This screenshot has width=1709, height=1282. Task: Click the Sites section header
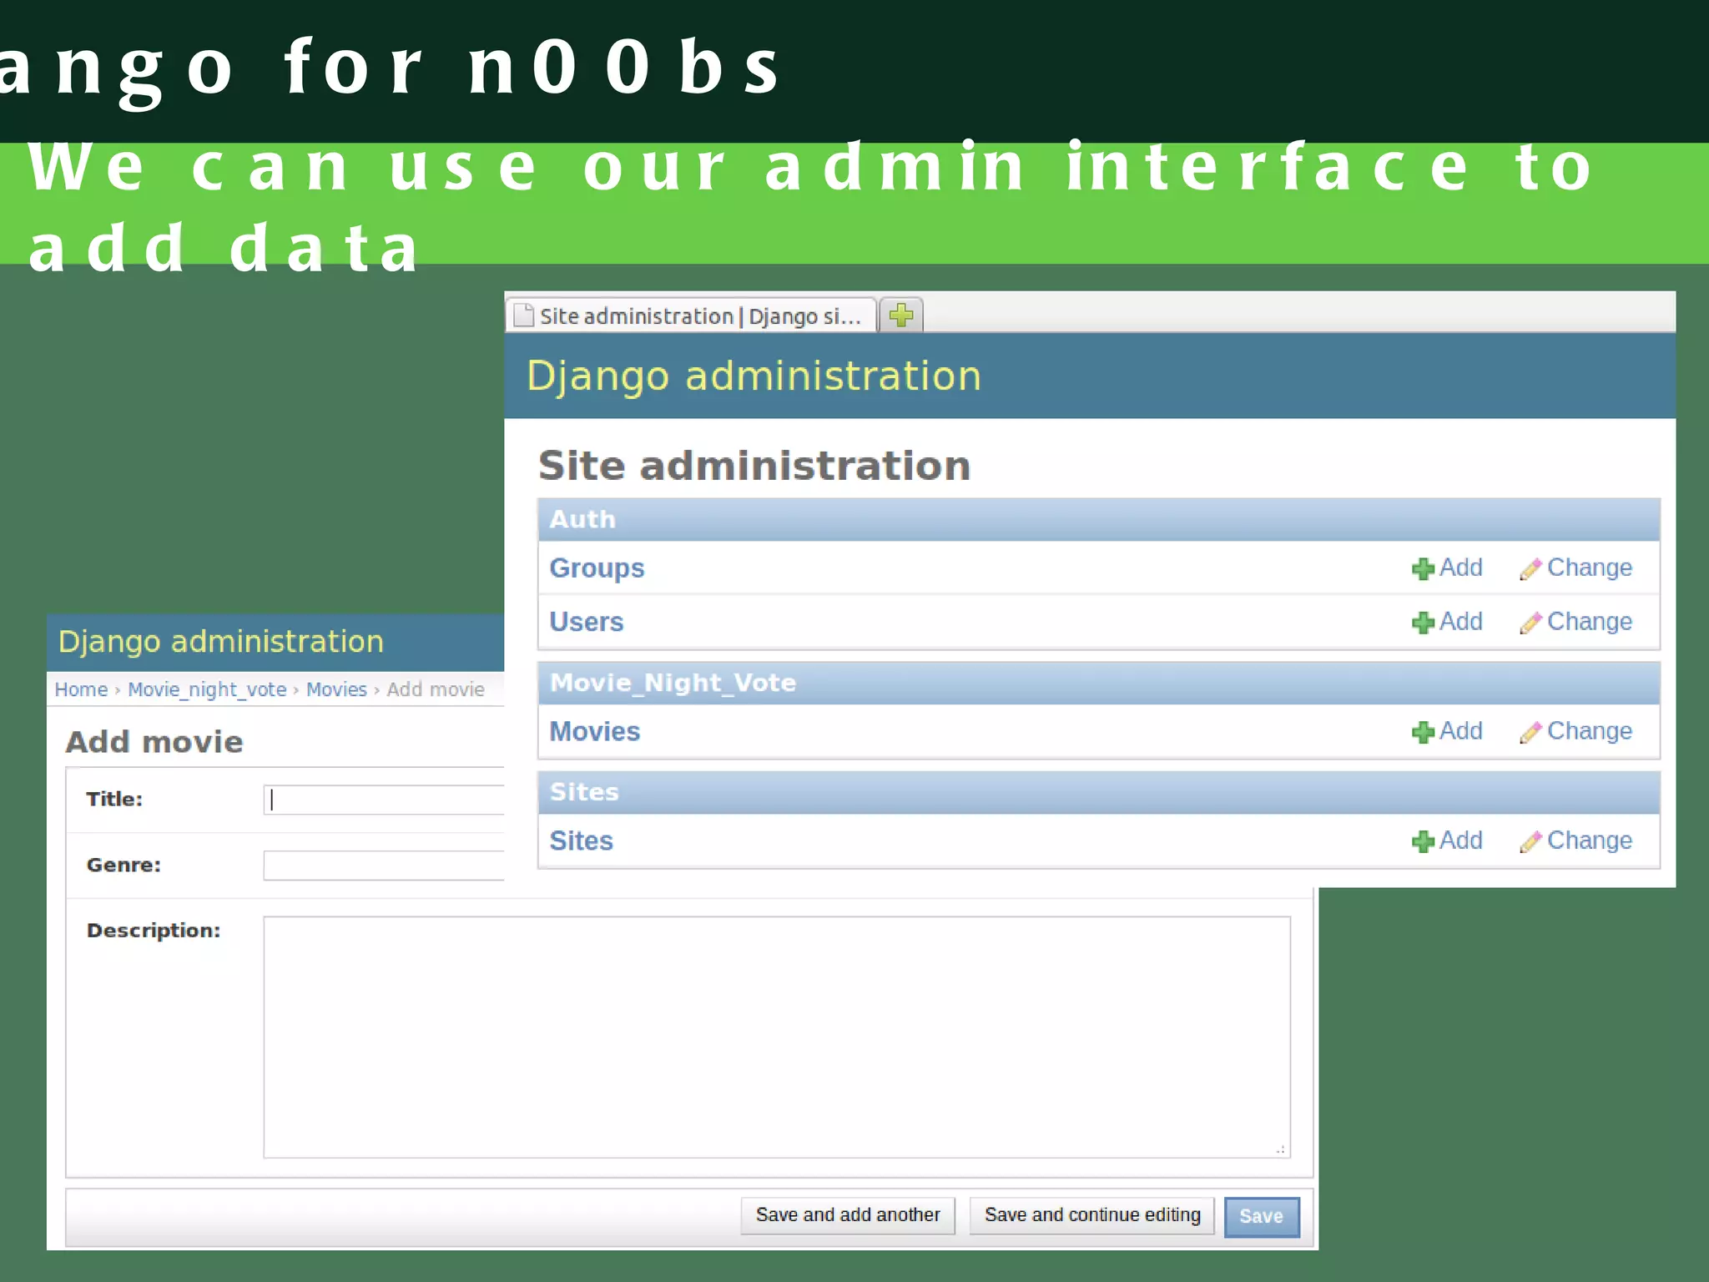click(x=1099, y=793)
